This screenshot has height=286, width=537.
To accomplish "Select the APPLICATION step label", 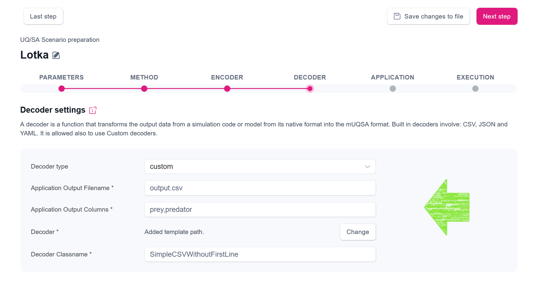I will point(393,77).
